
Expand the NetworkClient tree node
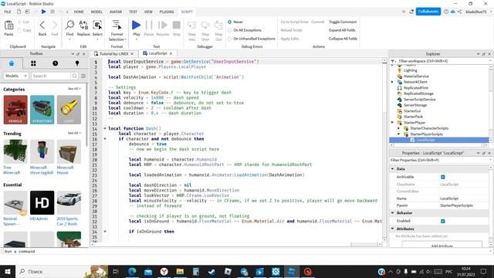click(x=392, y=82)
